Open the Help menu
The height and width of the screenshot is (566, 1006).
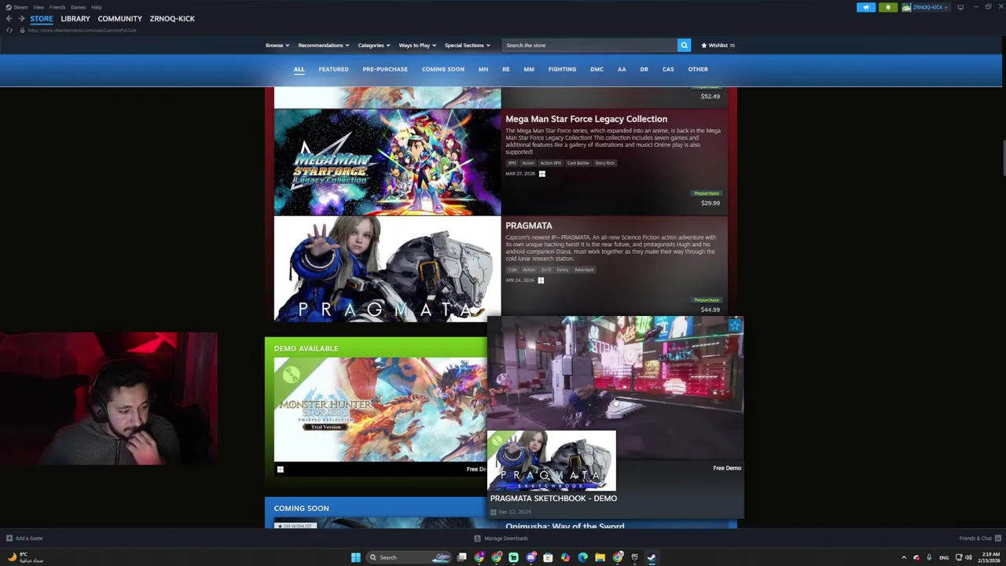click(x=96, y=7)
